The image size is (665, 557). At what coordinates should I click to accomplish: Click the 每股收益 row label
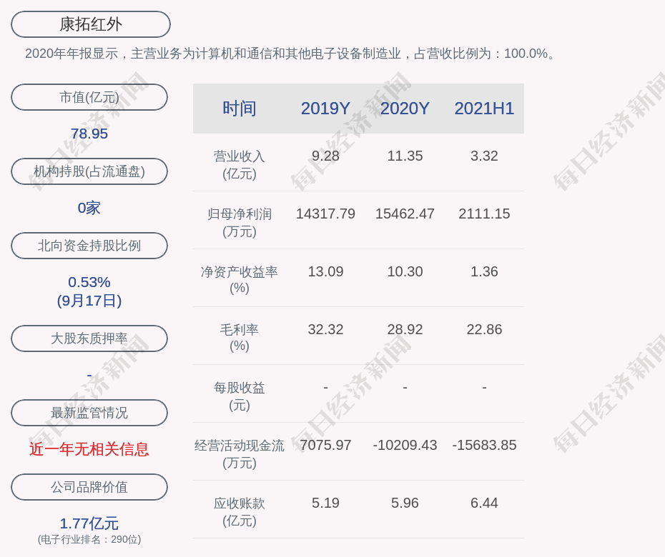240,396
